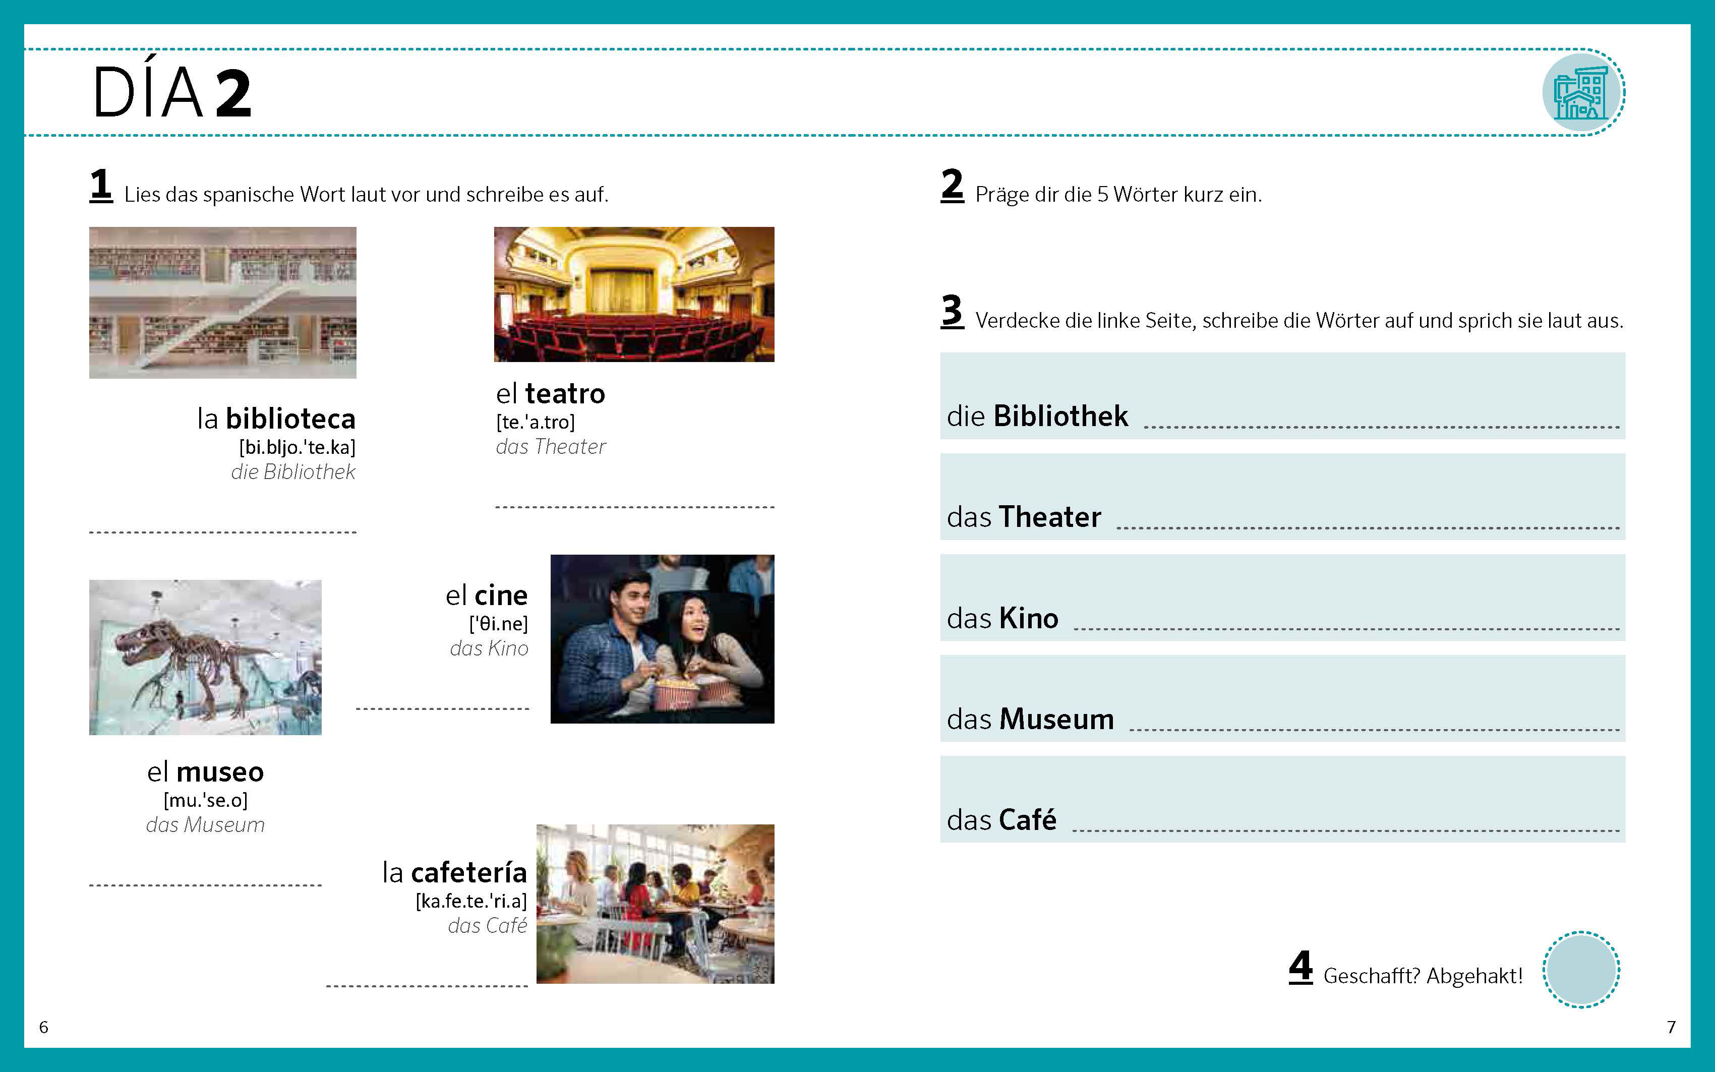Click the cinema couple with popcorn photo

662,639
